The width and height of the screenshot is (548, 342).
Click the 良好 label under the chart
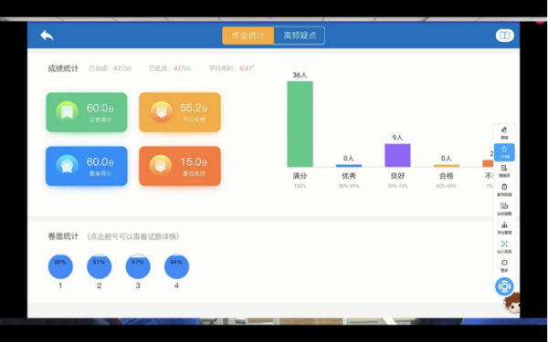397,176
